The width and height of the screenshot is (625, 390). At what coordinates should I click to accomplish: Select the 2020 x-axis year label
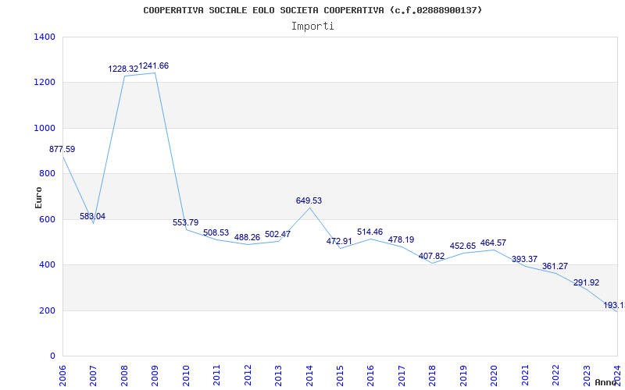coord(494,373)
